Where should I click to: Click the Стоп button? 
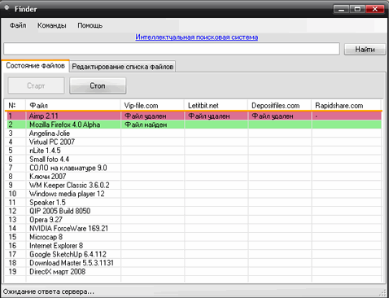(98, 85)
